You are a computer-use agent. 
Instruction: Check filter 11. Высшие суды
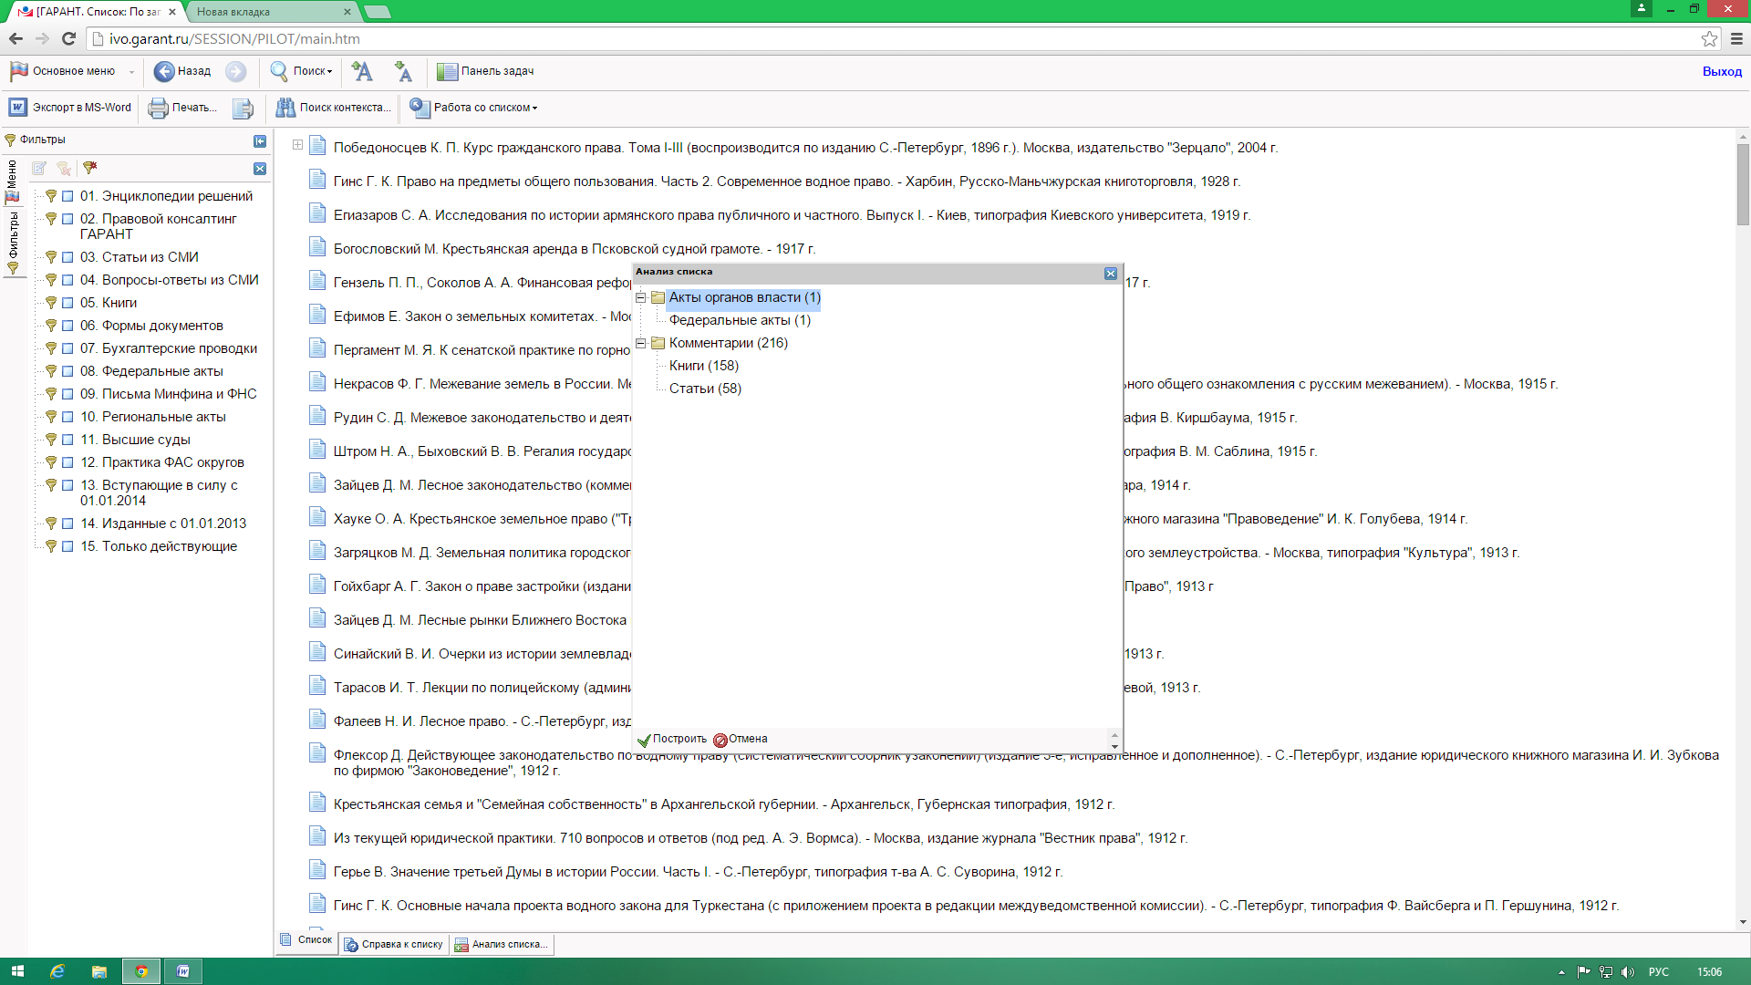[67, 440]
